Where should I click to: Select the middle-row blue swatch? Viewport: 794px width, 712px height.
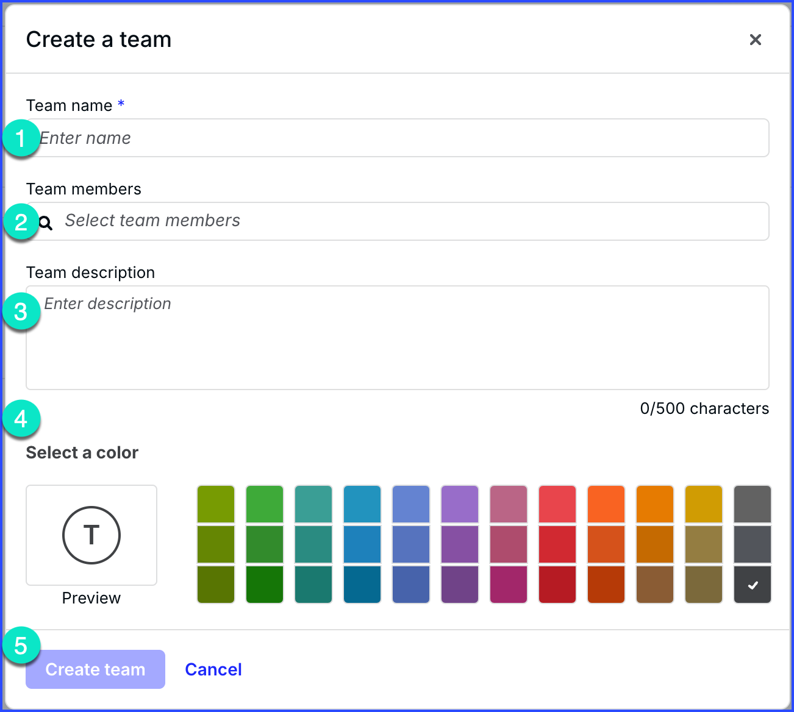362,544
